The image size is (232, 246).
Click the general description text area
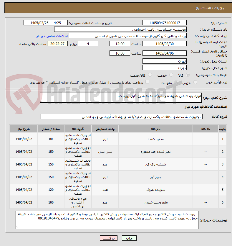121,98
